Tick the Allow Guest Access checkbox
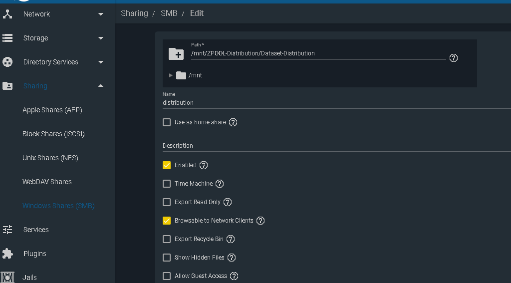 click(167, 276)
